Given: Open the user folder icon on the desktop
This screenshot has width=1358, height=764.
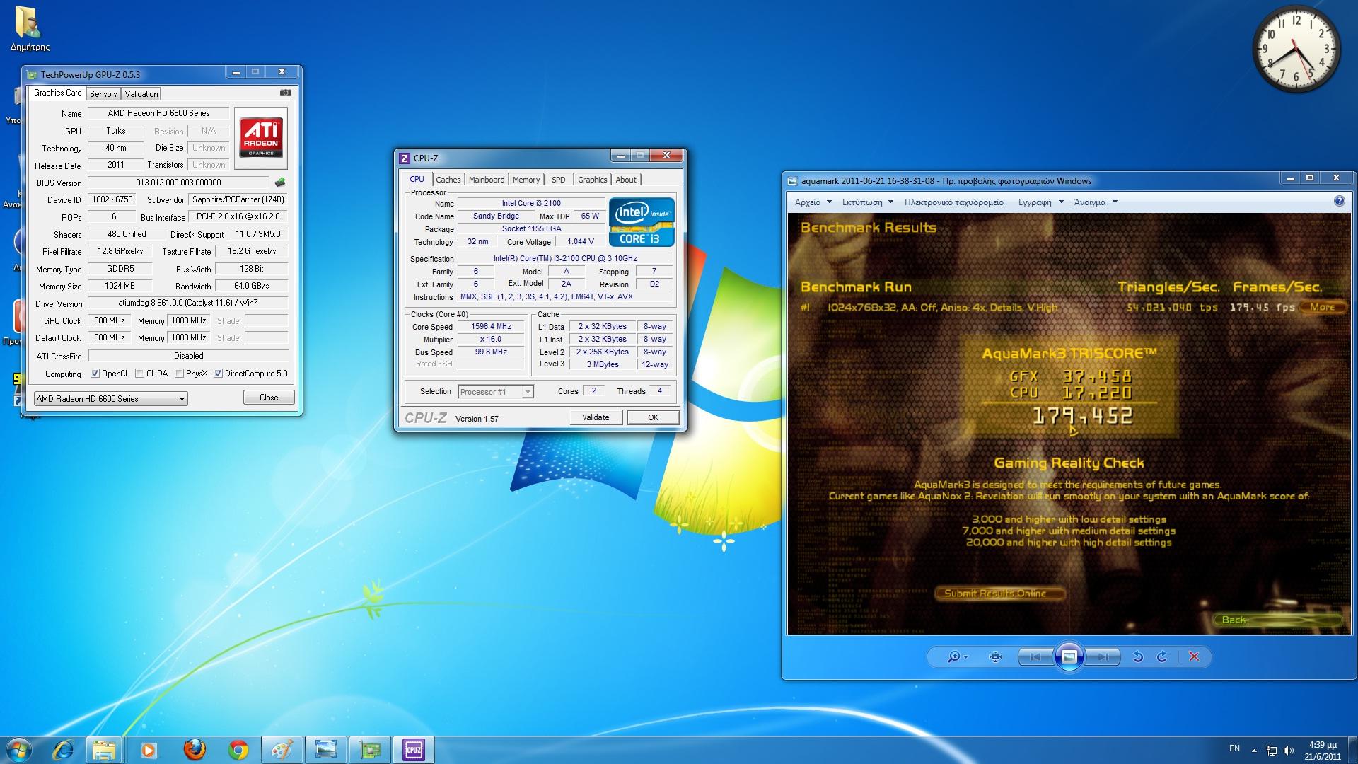Looking at the screenshot, I should (30, 29).
